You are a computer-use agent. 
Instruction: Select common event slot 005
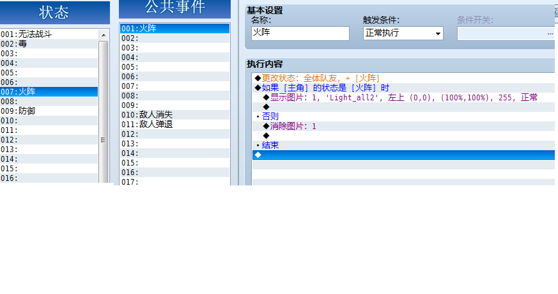point(174,67)
